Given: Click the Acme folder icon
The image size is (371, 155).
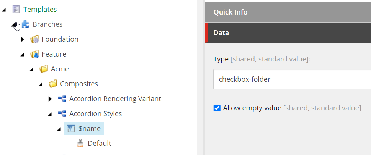Looking at the screenshot, I should [x=44, y=69].
